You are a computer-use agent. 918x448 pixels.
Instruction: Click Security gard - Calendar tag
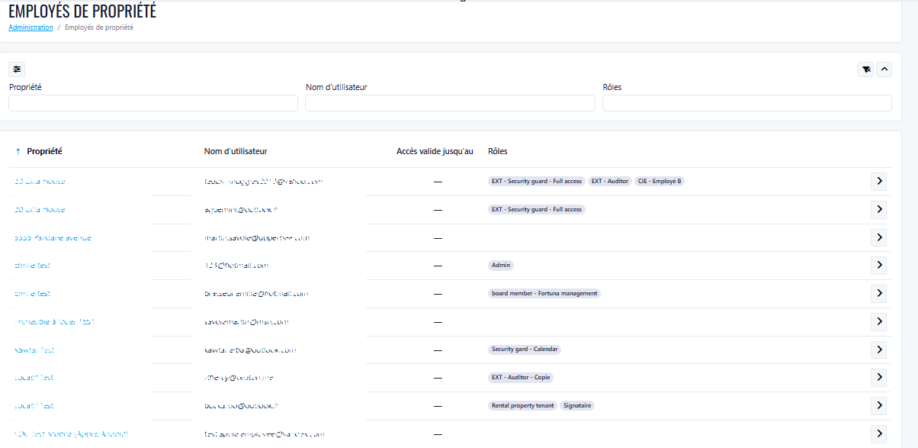point(525,350)
